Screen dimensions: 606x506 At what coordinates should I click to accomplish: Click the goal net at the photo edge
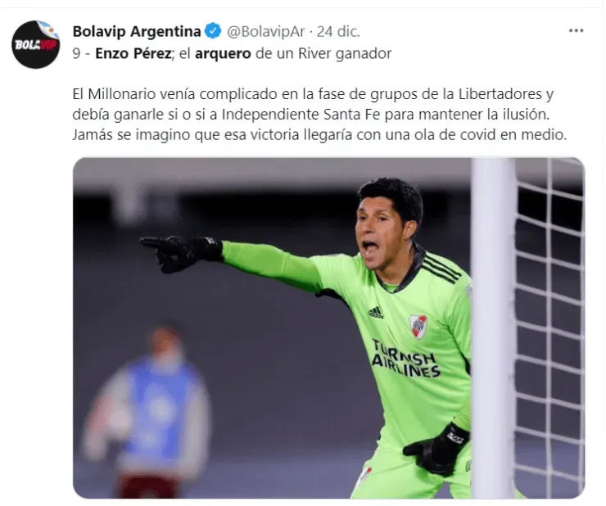point(550,328)
